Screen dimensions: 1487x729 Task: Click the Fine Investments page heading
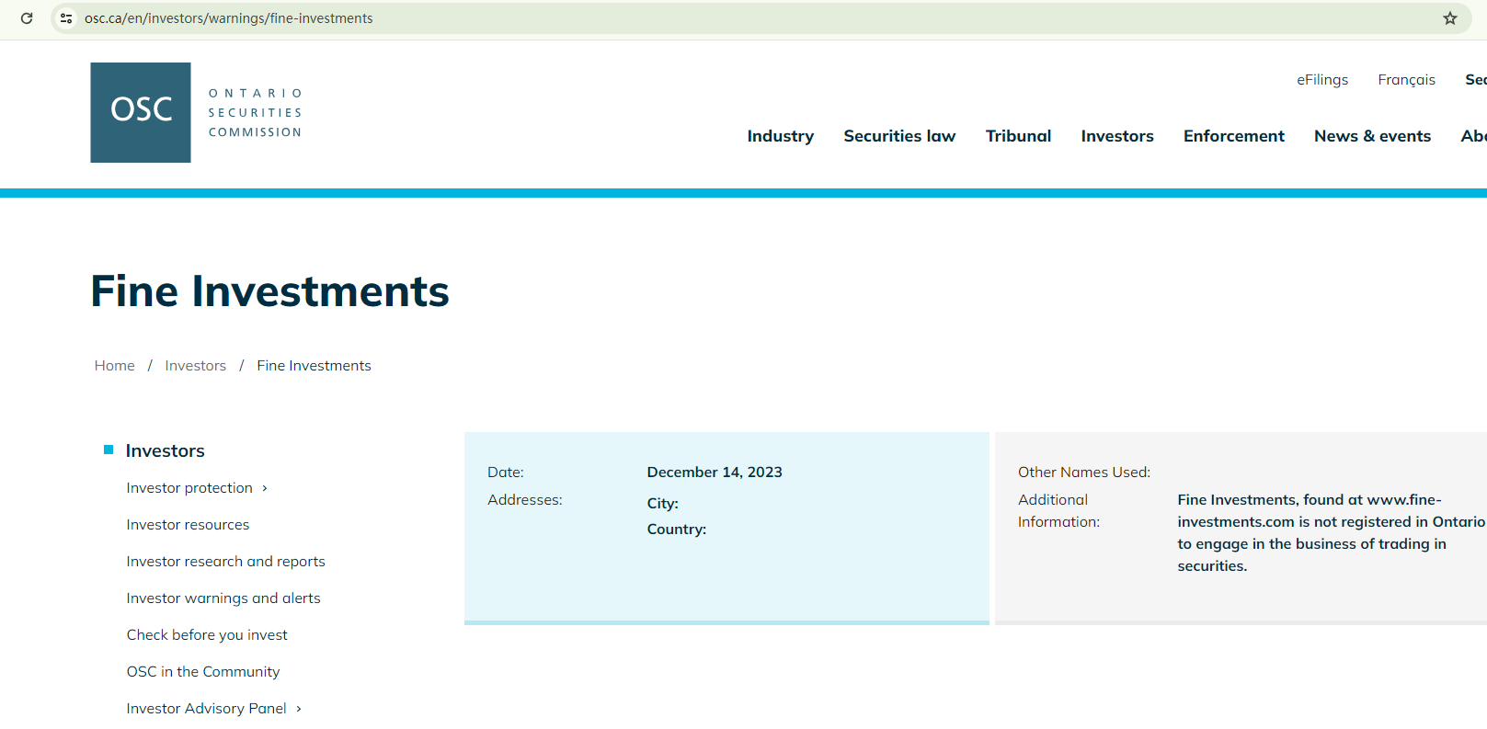click(269, 291)
